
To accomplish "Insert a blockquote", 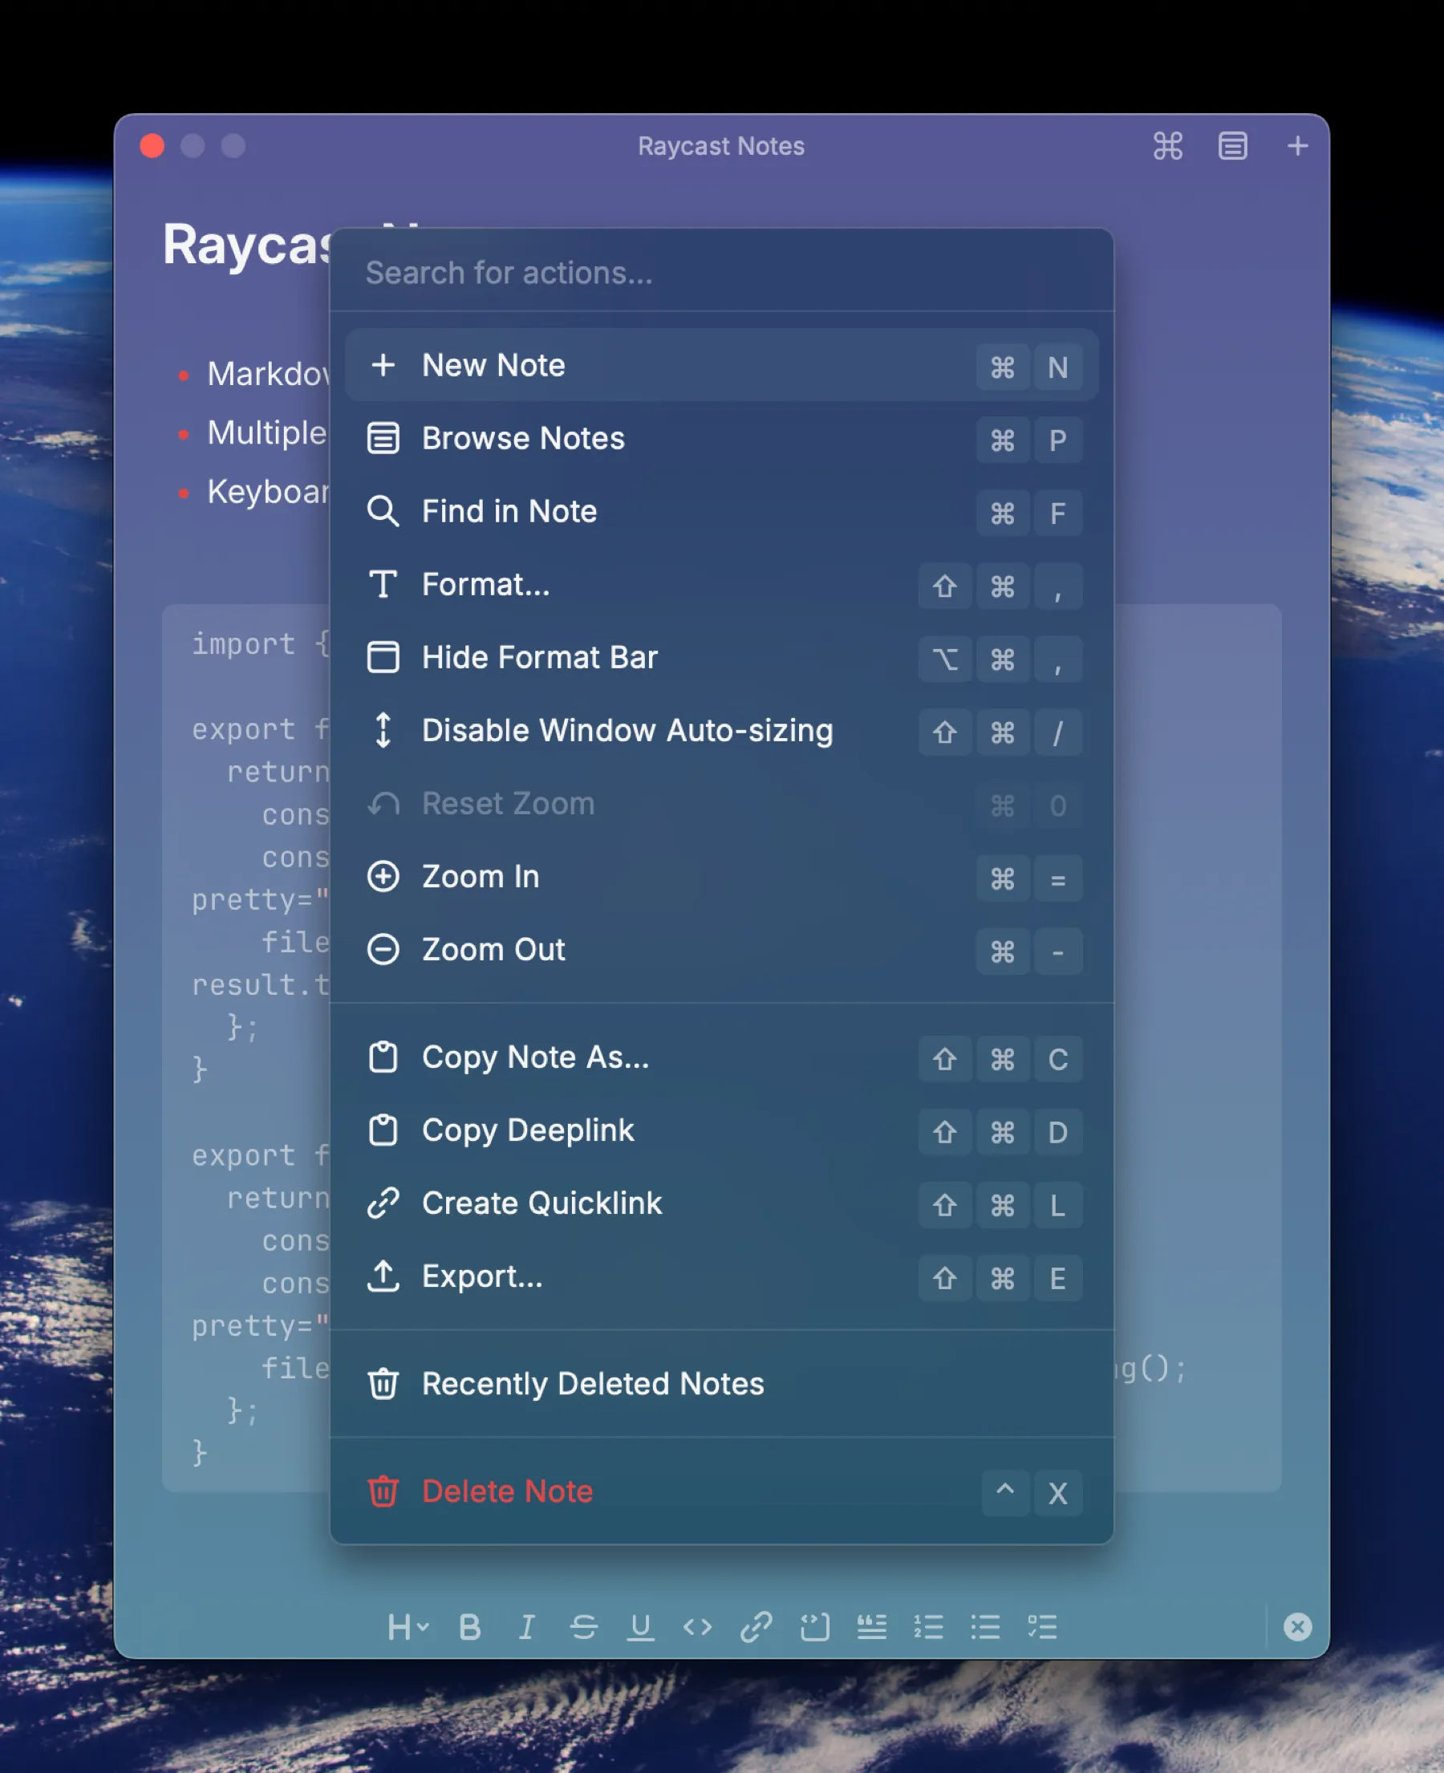I will tap(873, 1628).
